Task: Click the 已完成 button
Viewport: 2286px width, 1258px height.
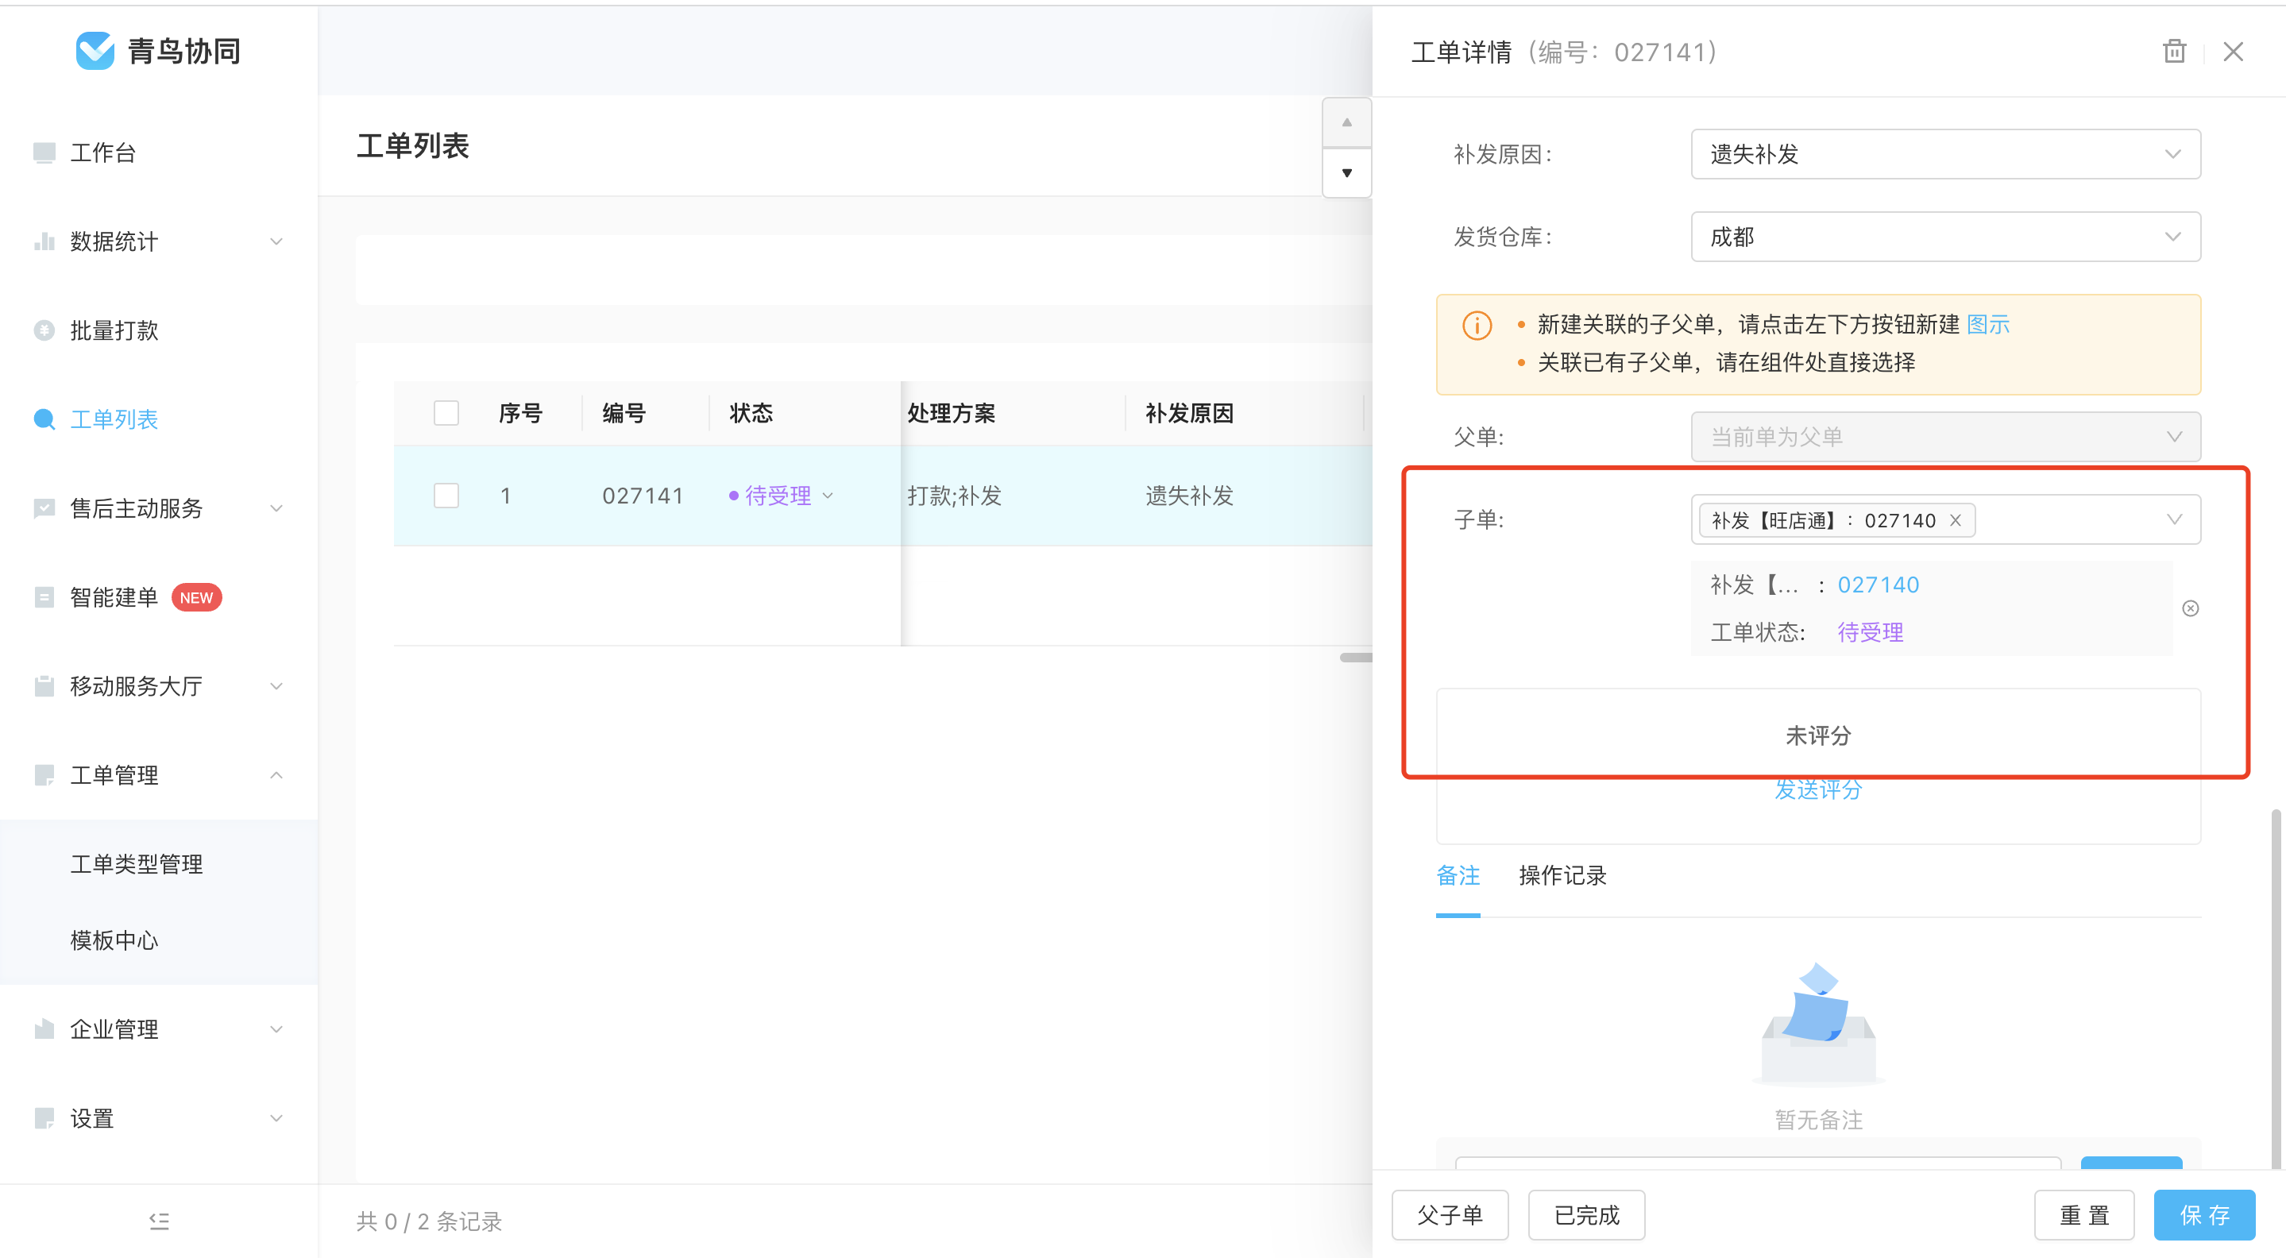Action: point(1586,1214)
